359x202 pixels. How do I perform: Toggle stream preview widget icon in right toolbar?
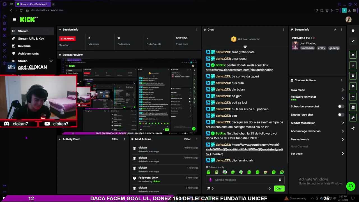pos(353,55)
